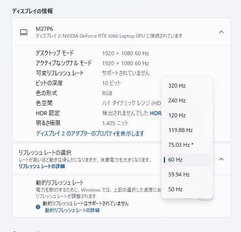Click the blue HDR link beside 検出されませんでした

click(155, 113)
